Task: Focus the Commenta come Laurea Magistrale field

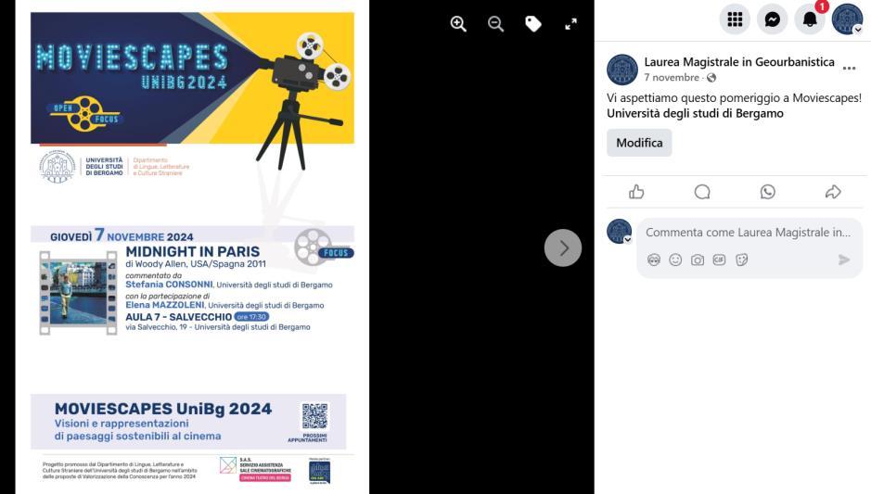Action: pos(748,233)
